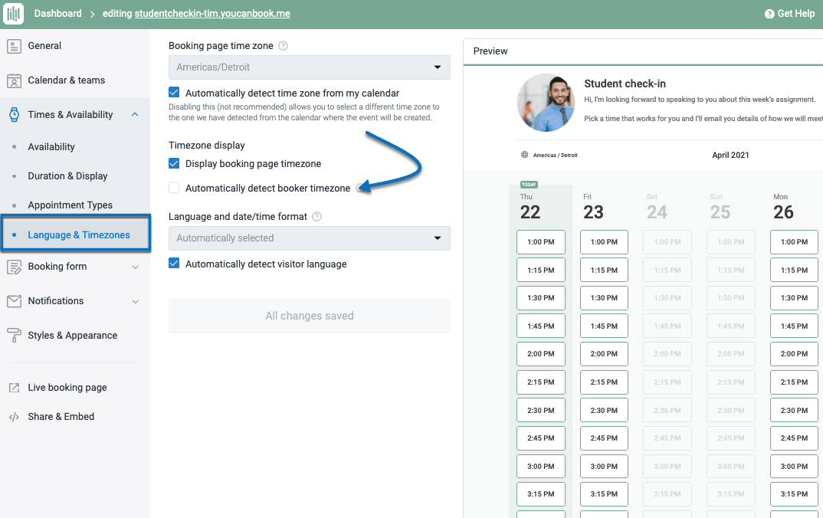Click the General settings icon

point(13,46)
